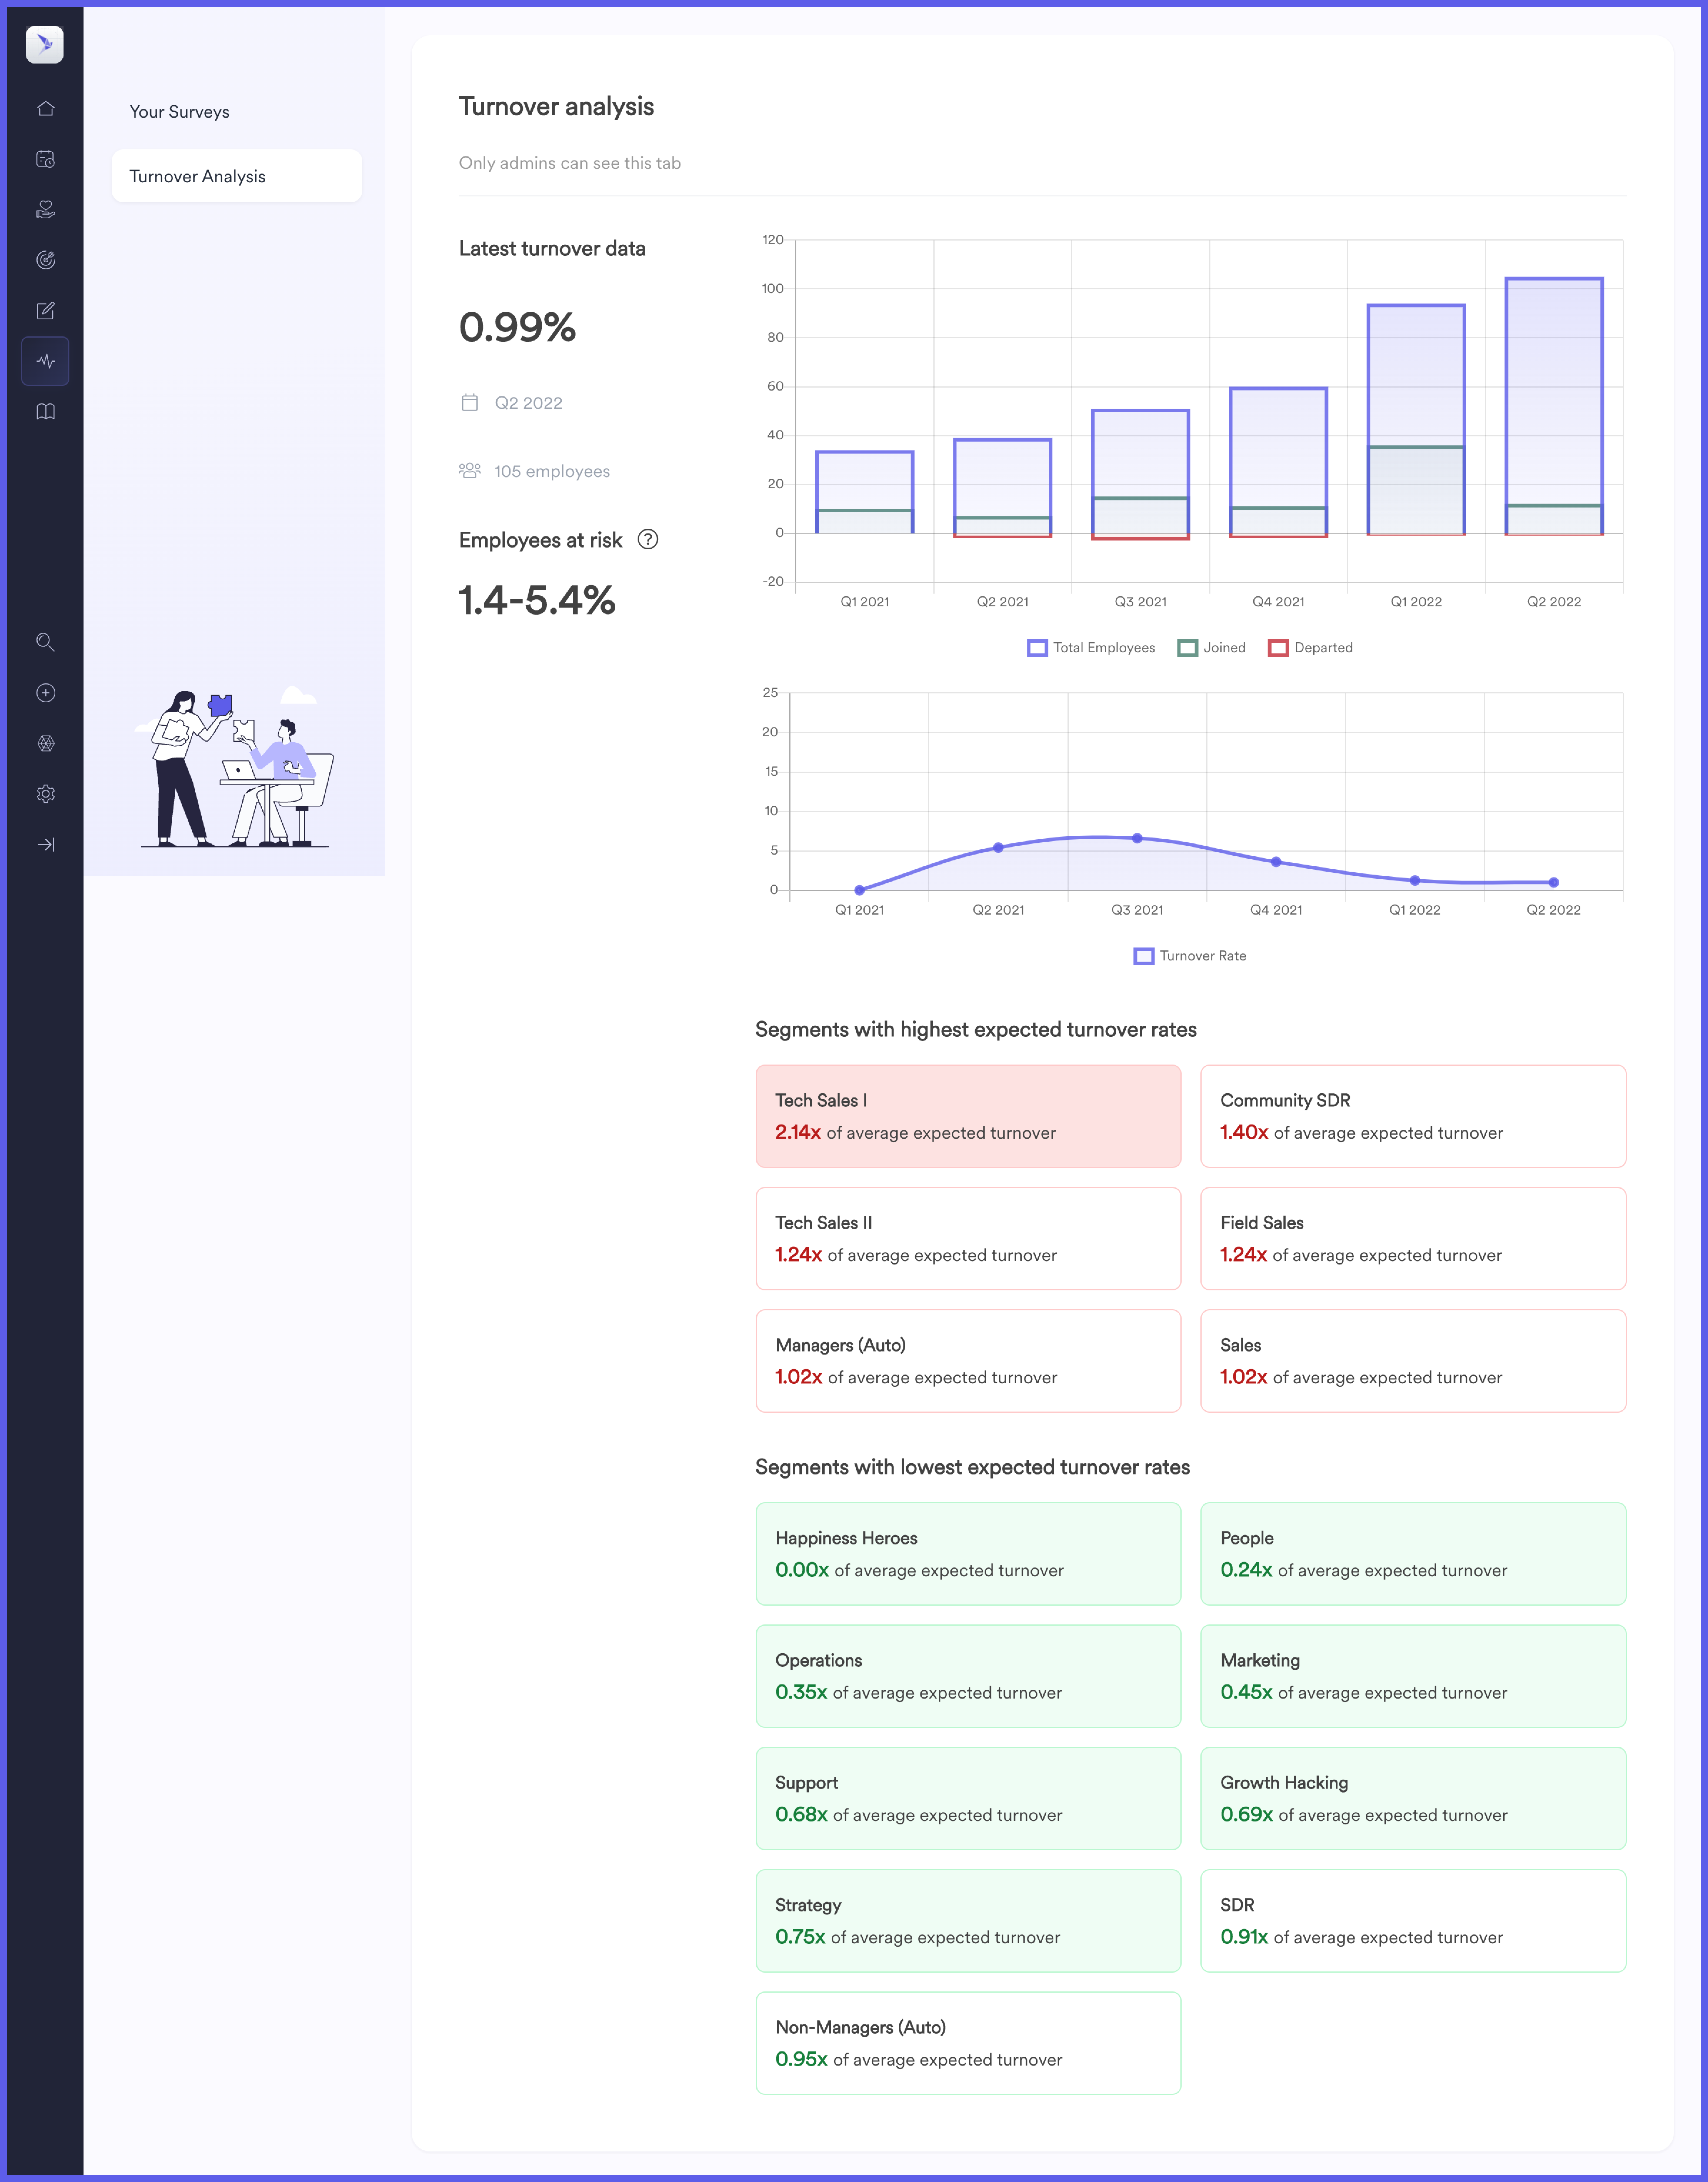
Task: Open the Community SDR segment card
Action: coord(1413,1116)
